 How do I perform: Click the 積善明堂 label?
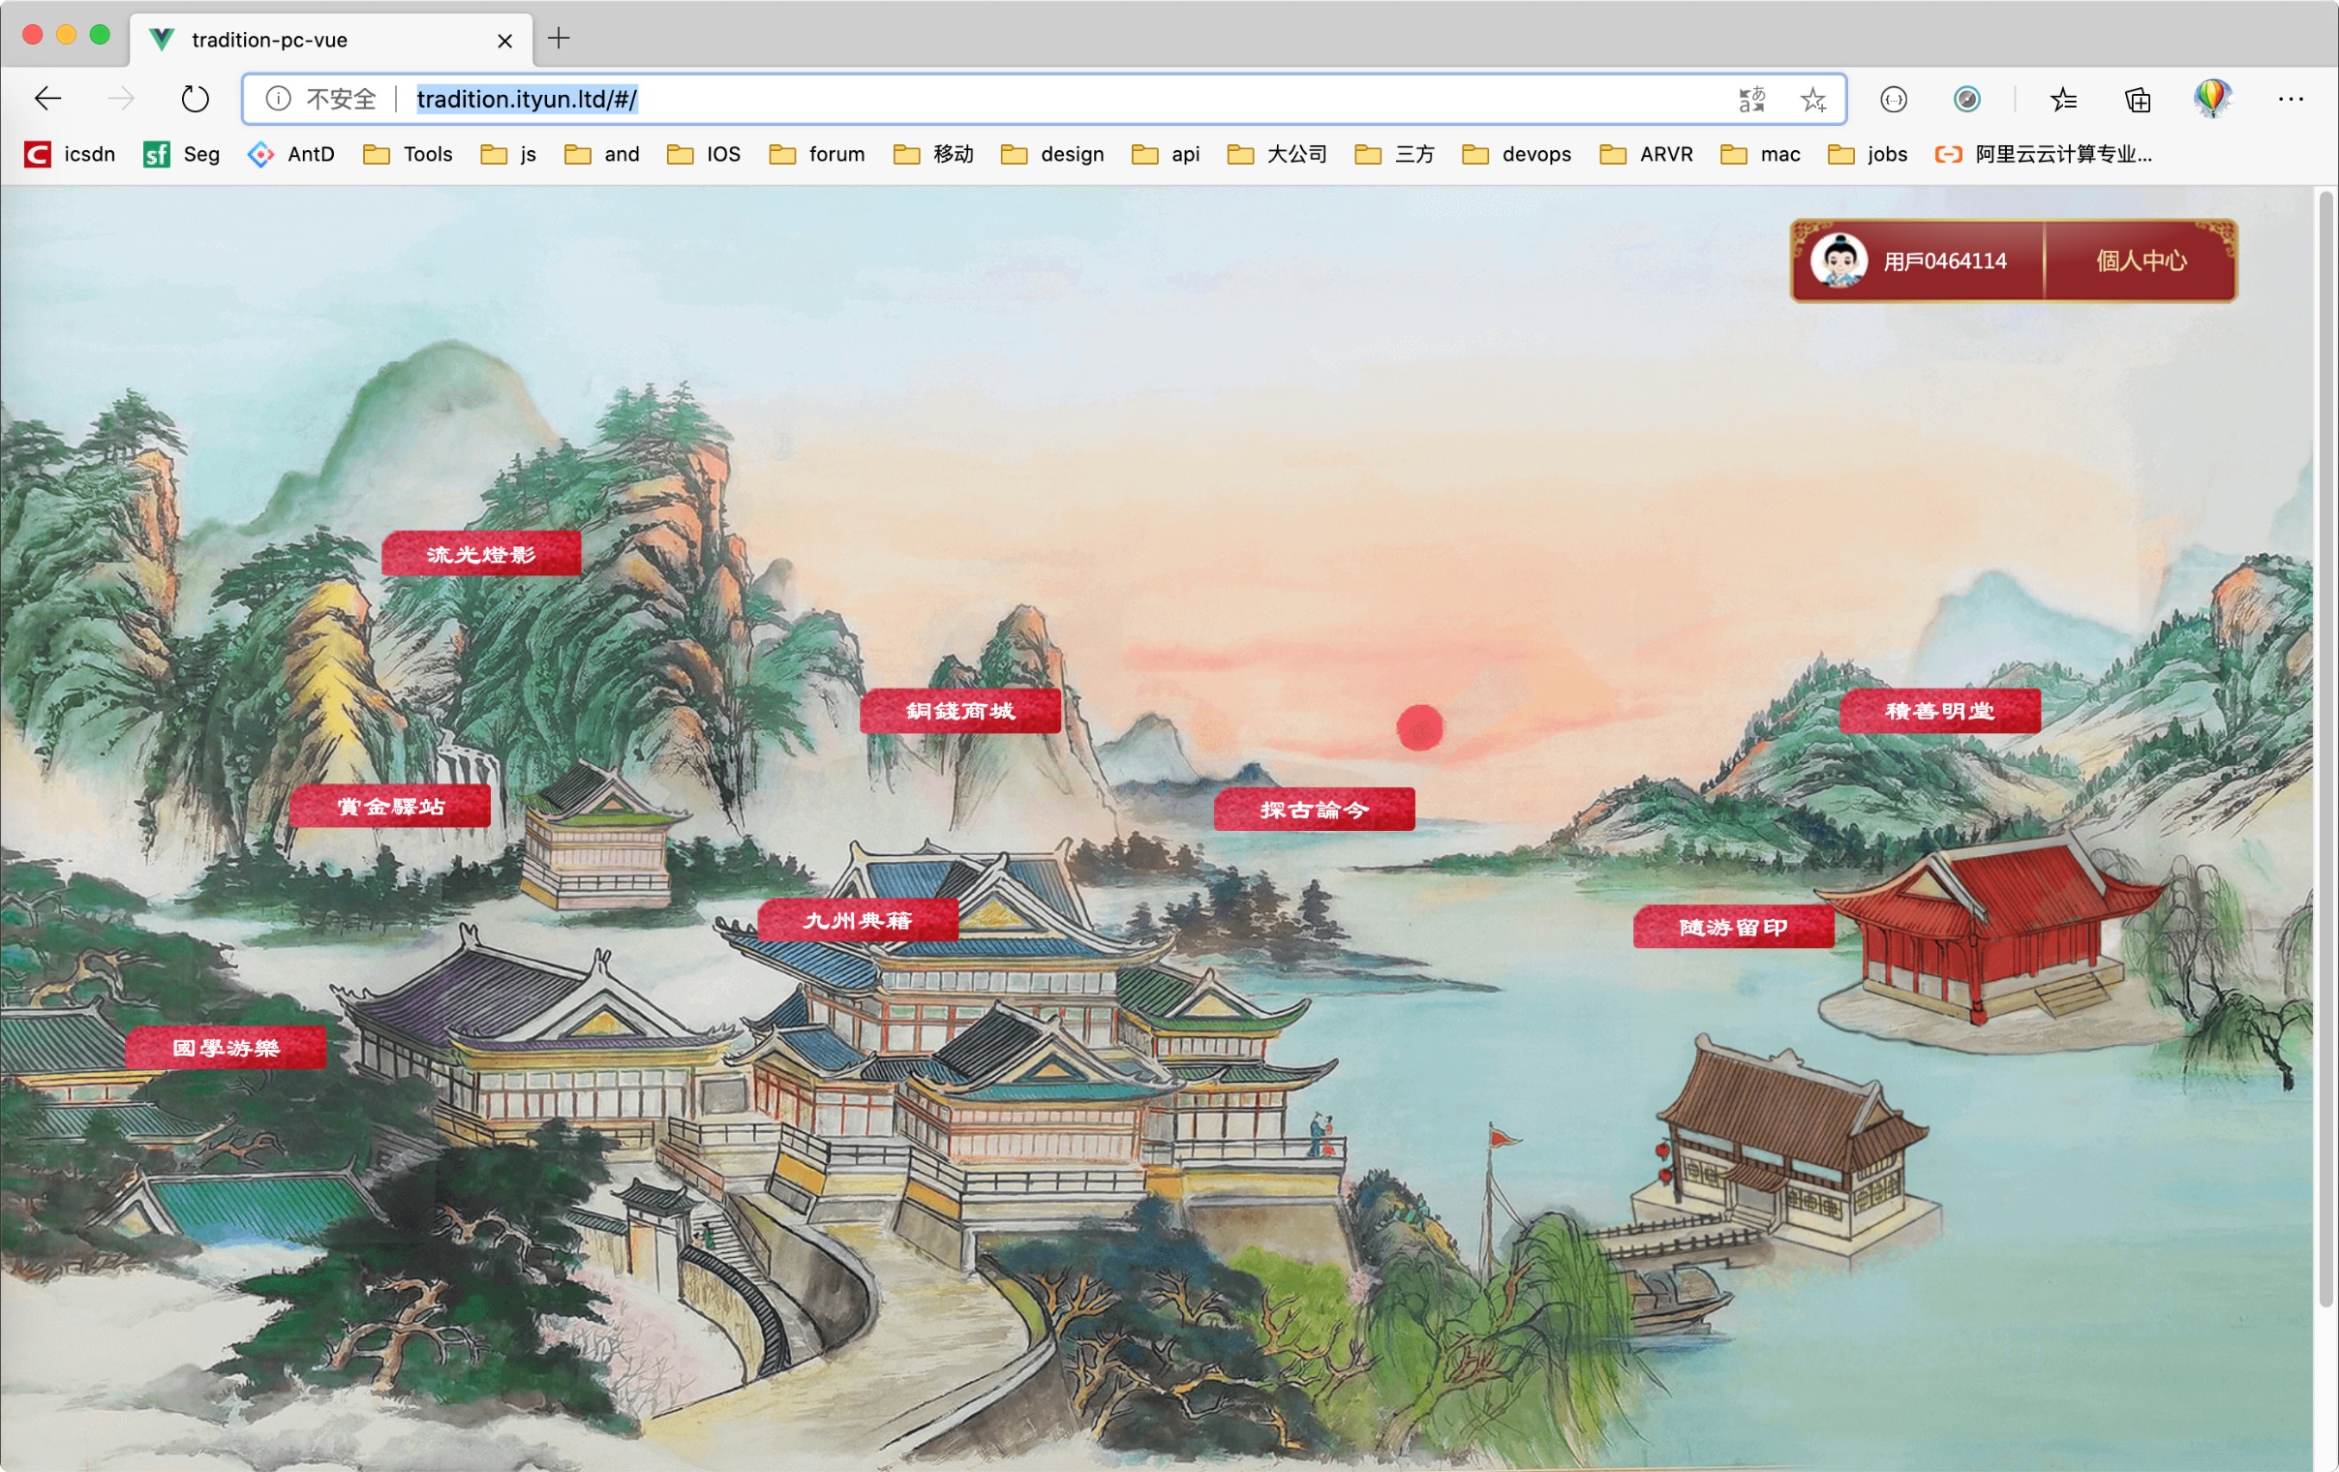click(1940, 711)
